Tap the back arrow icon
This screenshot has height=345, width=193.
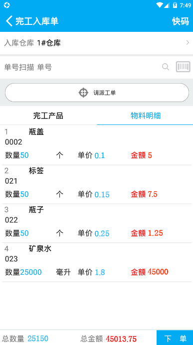(9, 21)
